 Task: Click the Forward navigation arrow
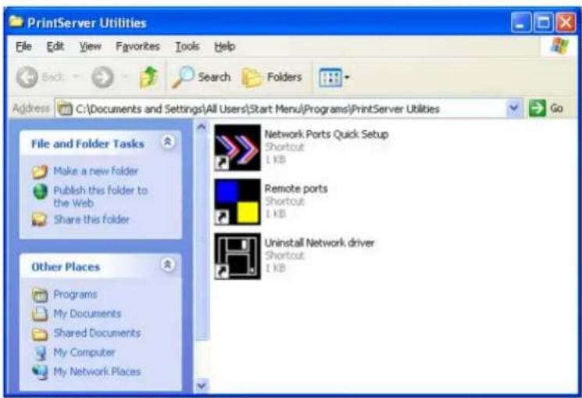(x=103, y=77)
